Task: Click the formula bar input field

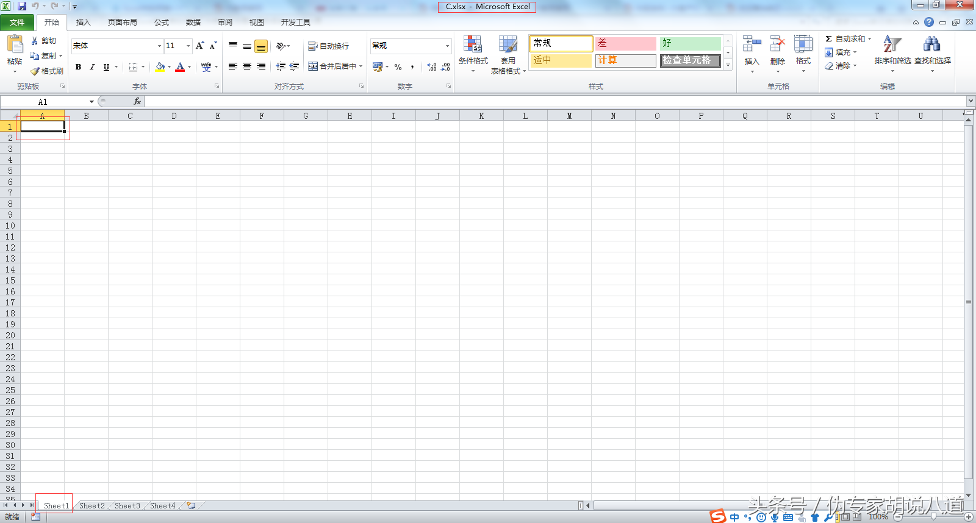Action: [555, 101]
